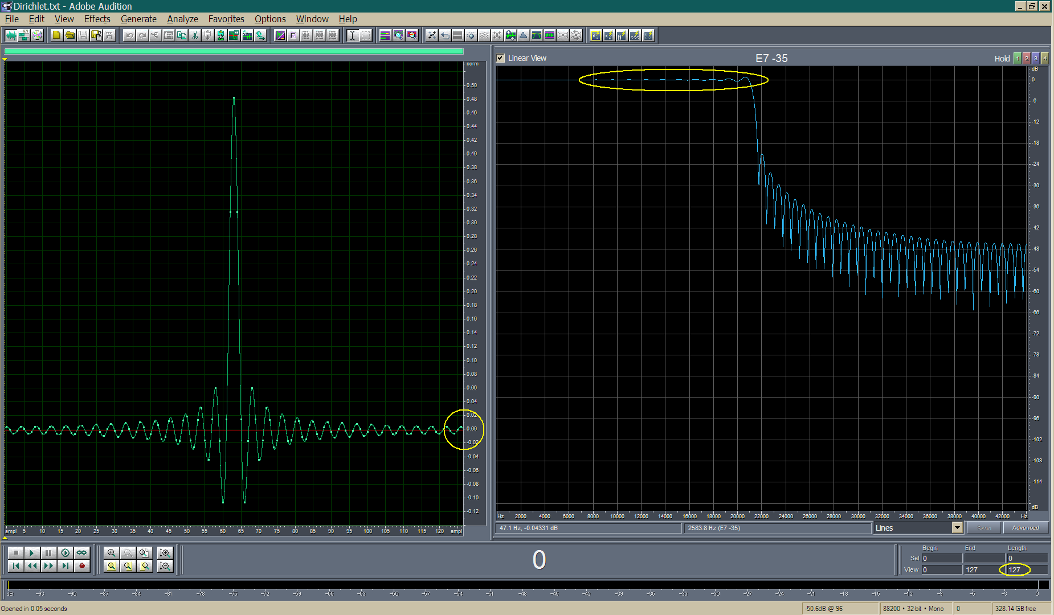Toggle Hold button 1
Image resolution: width=1054 pixels, height=615 pixels.
[x=1018, y=59]
